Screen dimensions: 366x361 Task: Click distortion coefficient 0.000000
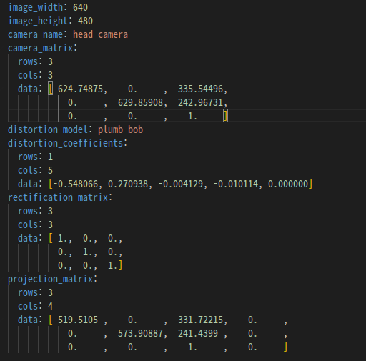tap(288, 184)
